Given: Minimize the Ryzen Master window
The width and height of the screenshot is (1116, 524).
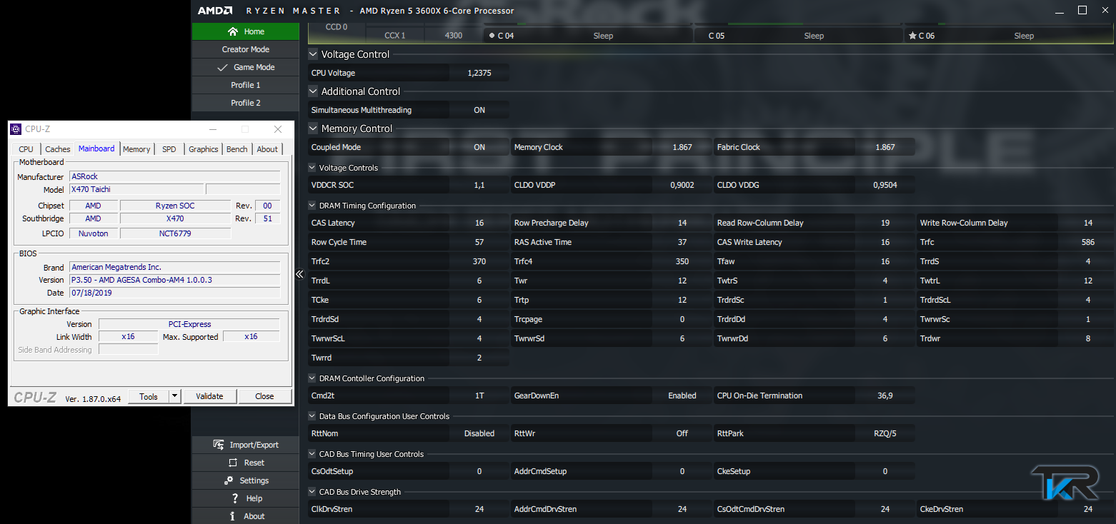Looking at the screenshot, I should tap(1058, 11).
